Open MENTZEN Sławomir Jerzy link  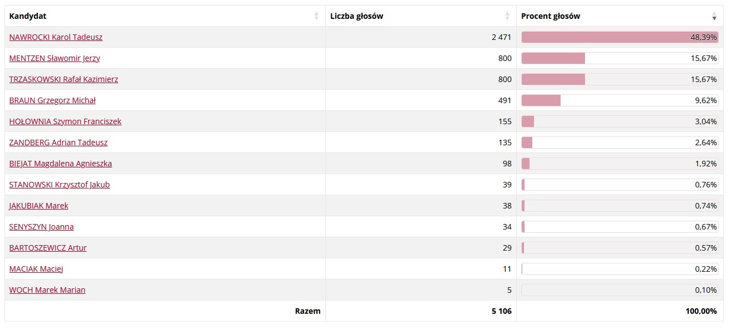pyautogui.click(x=55, y=58)
